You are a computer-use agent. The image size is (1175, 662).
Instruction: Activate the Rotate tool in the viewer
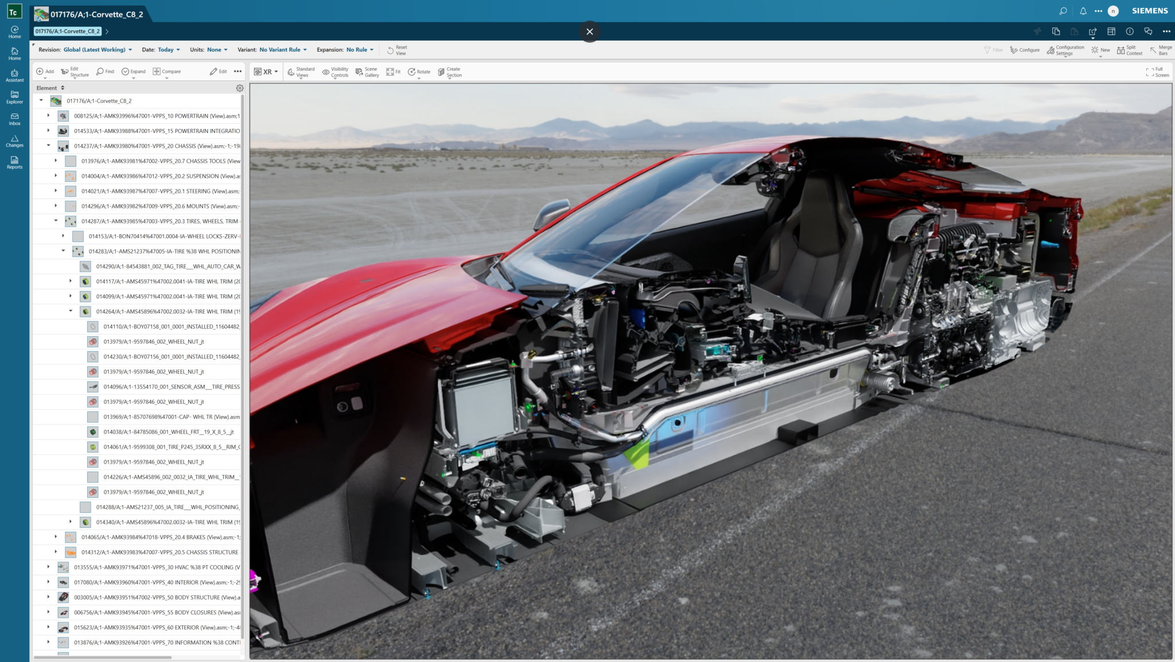[x=418, y=71]
